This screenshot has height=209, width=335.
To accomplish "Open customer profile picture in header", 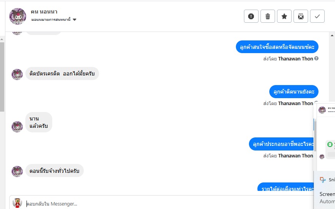I will [18, 16].
